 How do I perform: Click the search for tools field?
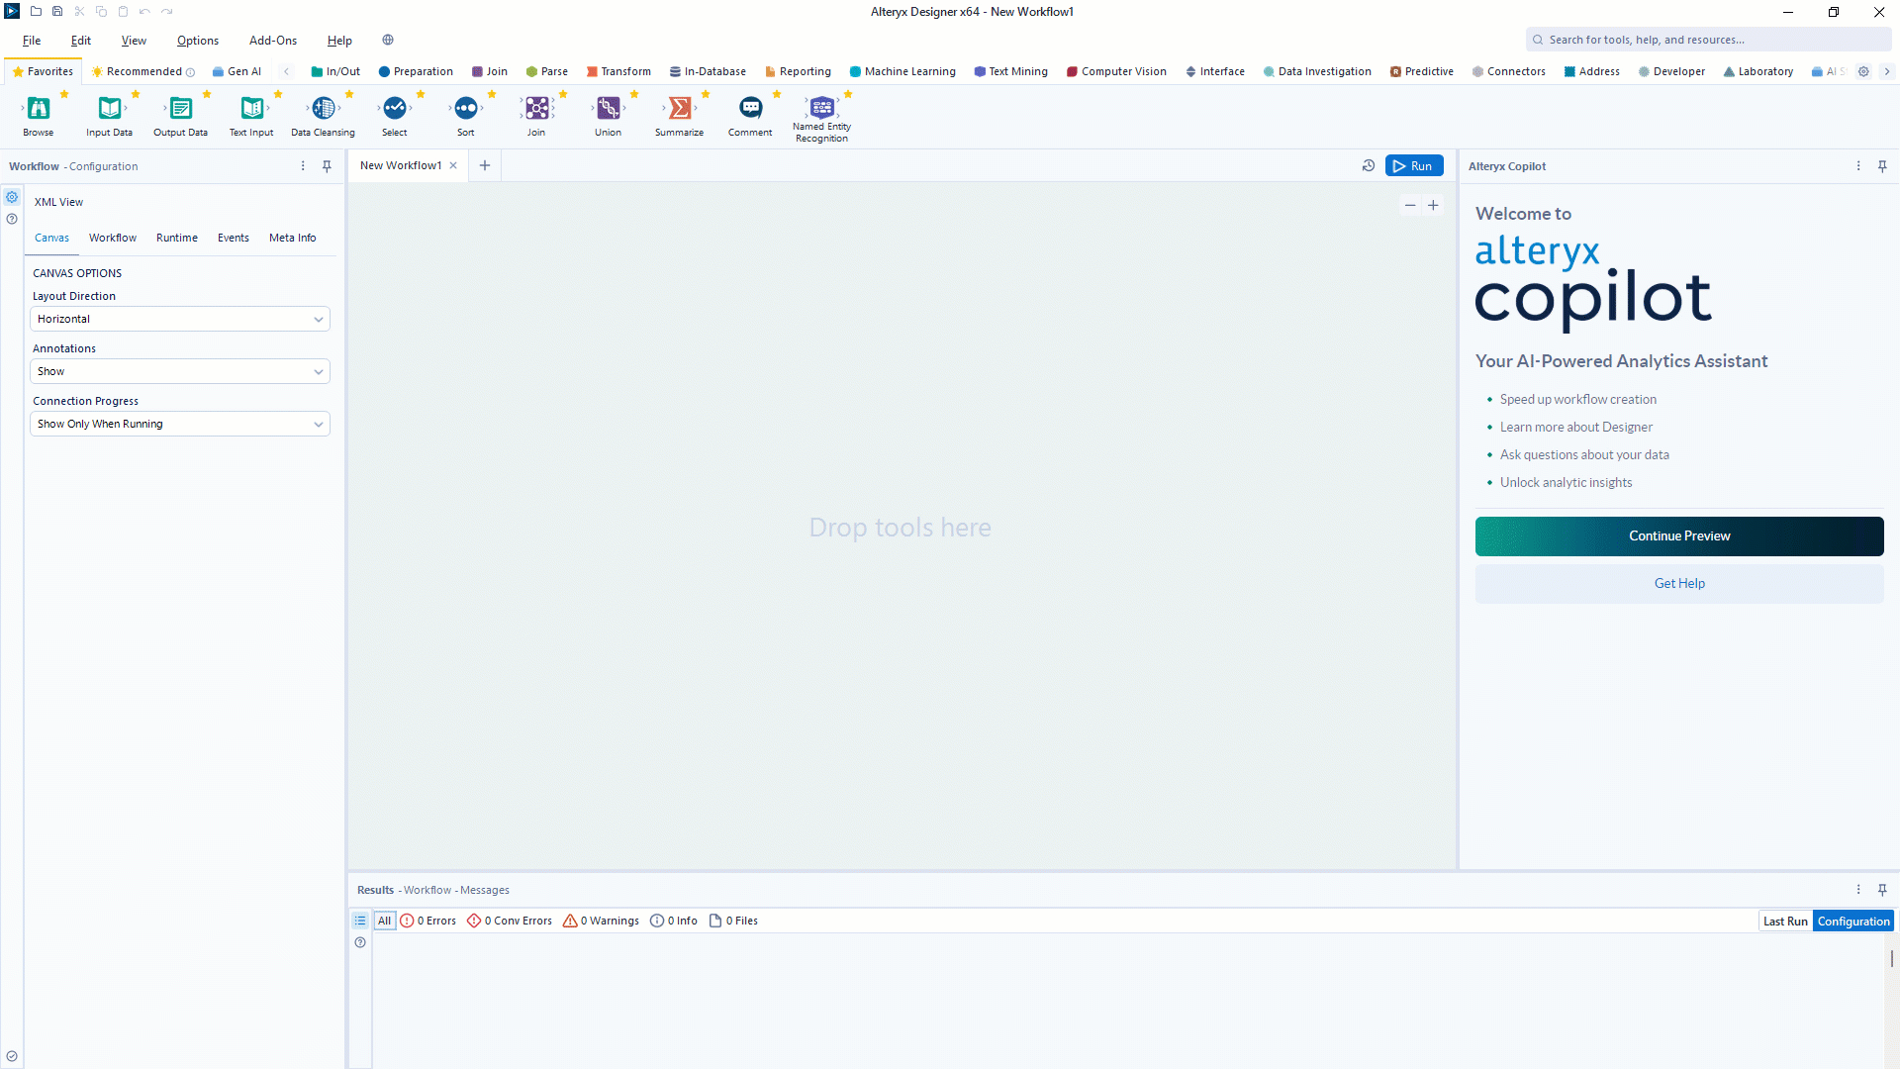[1708, 40]
